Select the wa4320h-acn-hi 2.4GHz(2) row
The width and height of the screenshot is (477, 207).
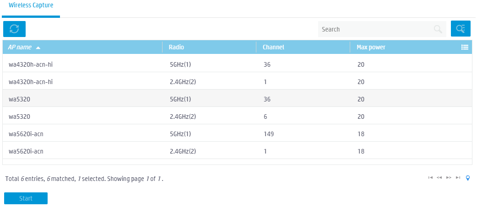237,82
